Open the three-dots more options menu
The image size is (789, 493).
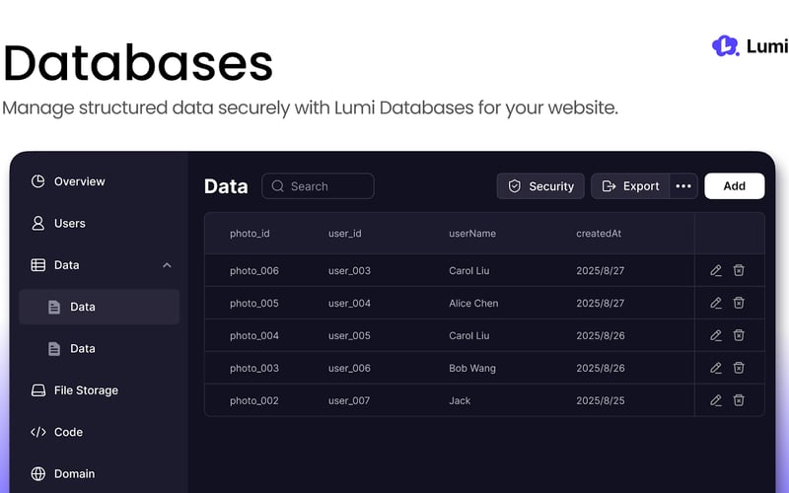pyautogui.click(x=683, y=186)
